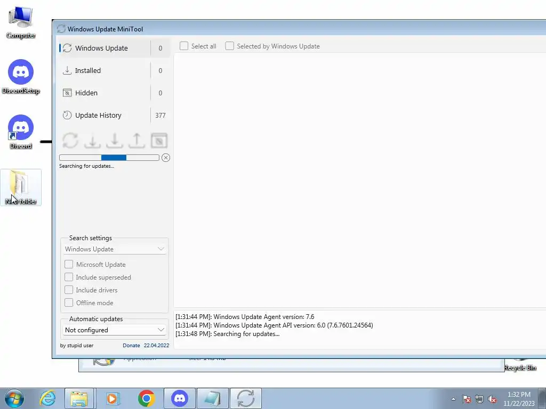Open Google Chrome from the taskbar
The image size is (546, 409).
pyautogui.click(x=146, y=398)
